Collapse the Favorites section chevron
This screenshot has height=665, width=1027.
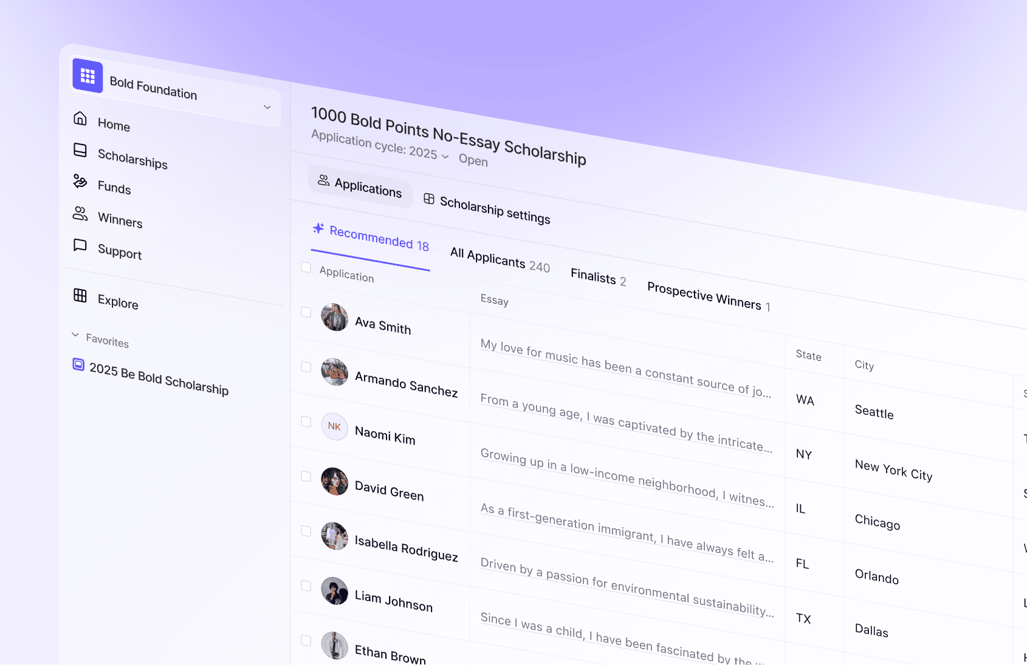(75, 335)
